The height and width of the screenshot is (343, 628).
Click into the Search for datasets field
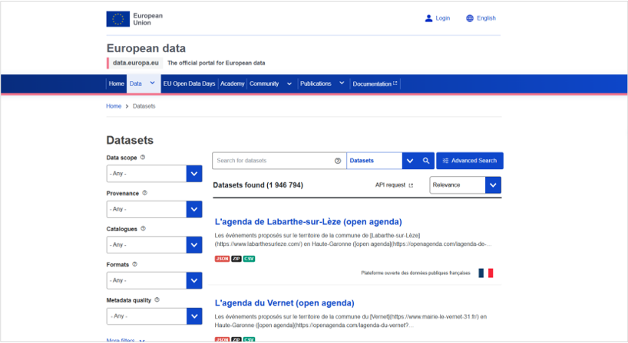[x=273, y=161]
